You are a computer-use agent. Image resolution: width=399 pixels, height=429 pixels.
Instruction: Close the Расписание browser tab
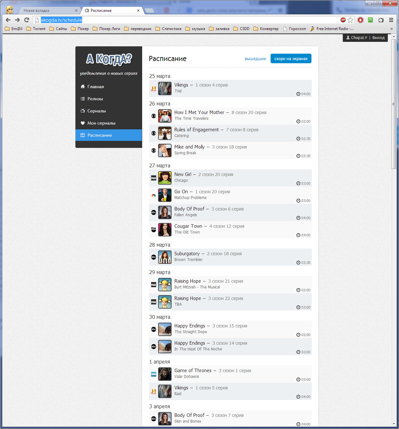(x=138, y=11)
